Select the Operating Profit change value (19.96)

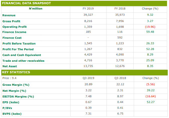pyautogui.click(x=150, y=27)
